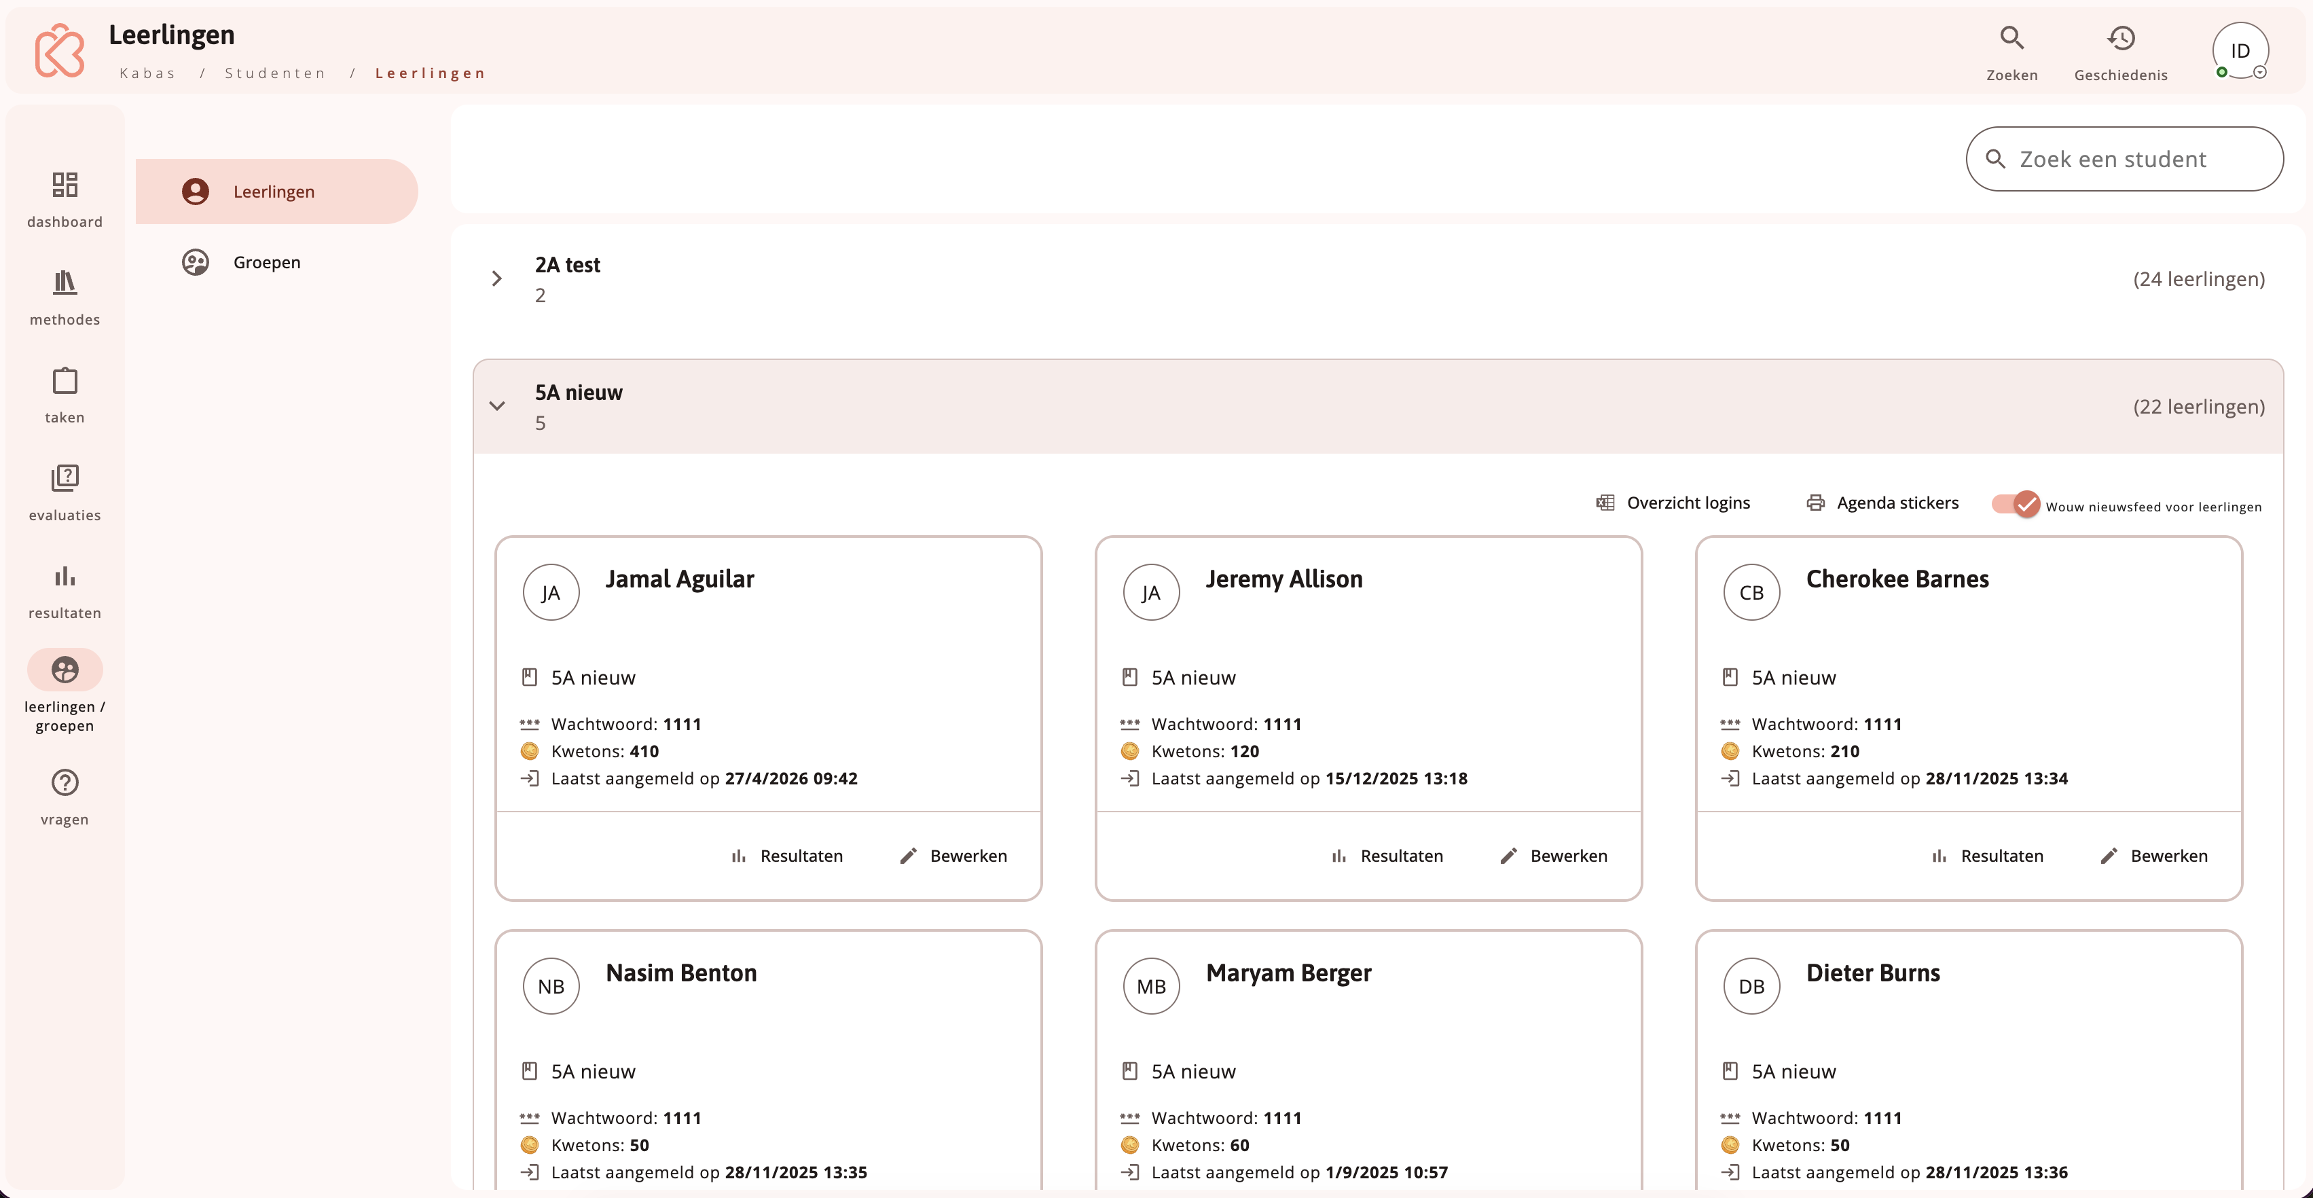The height and width of the screenshot is (1198, 2313).
Task: Click the login date 1/9/2025 10:57
Action: click(1386, 1172)
